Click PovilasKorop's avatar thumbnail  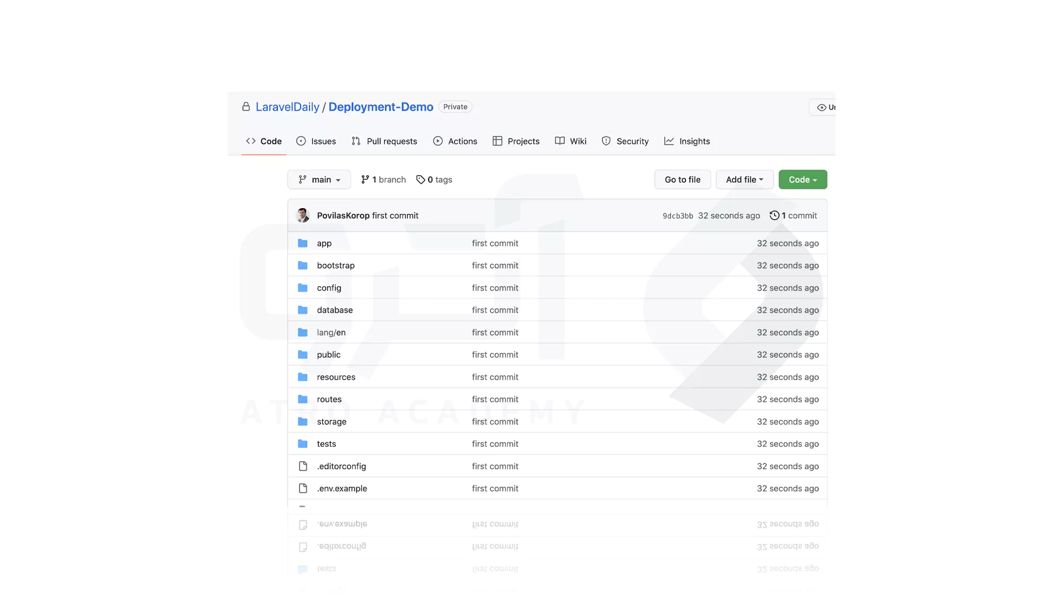coord(303,215)
